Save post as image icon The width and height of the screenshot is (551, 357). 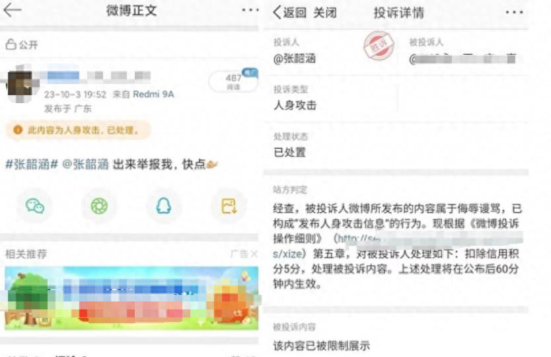(x=229, y=206)
